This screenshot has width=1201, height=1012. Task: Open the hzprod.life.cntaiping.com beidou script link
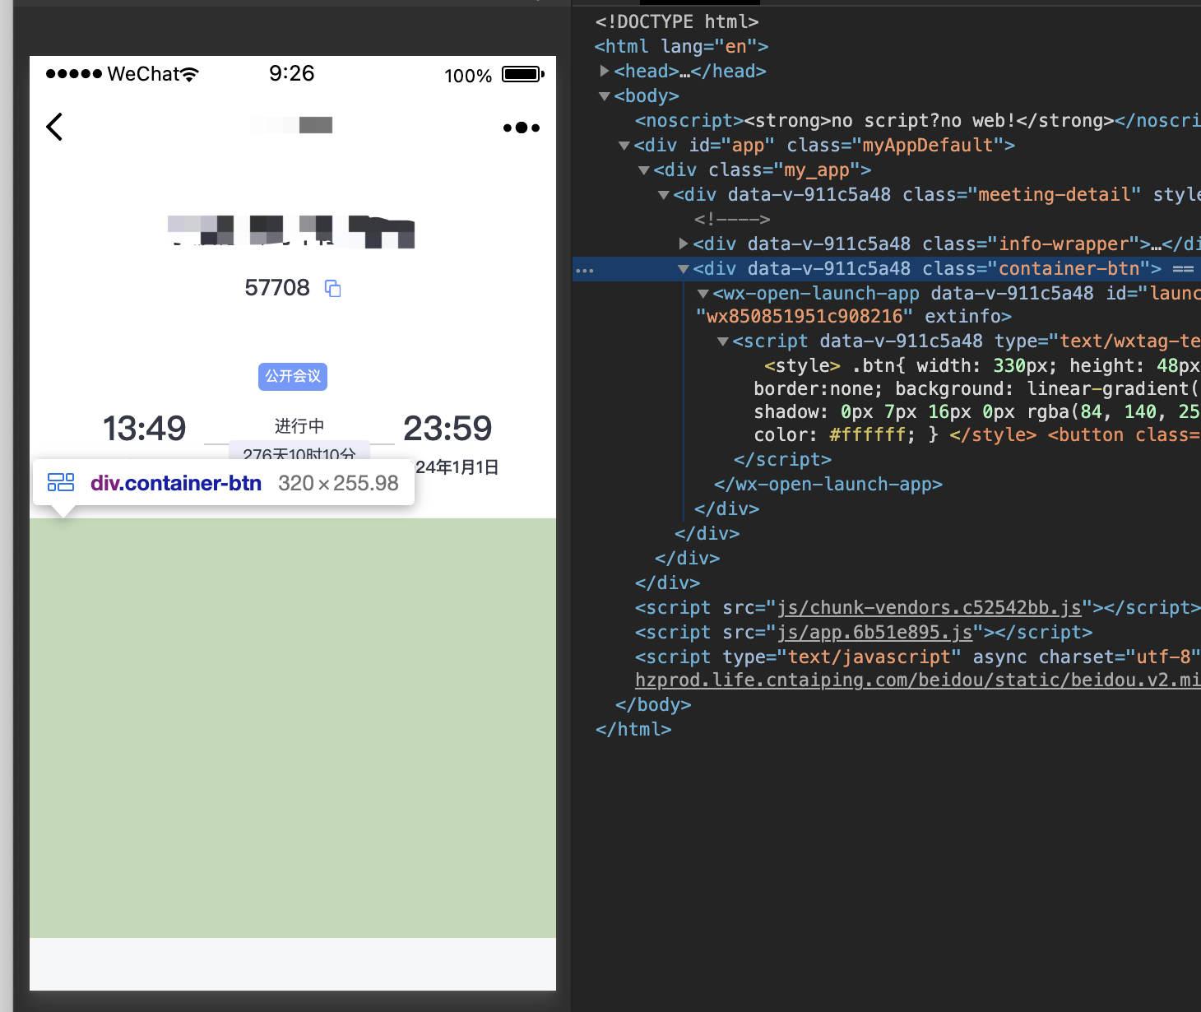tap(918, 680)
